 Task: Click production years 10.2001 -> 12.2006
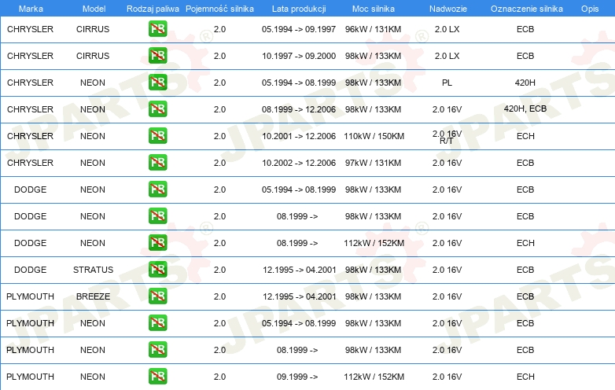(299, 136)
